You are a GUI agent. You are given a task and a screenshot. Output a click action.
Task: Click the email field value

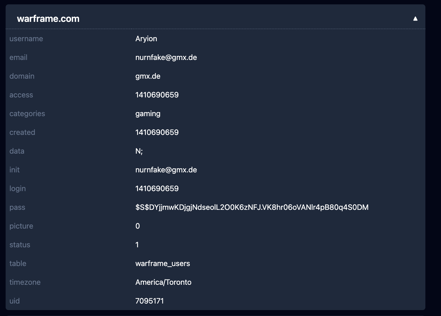click(x=166, y=57)
